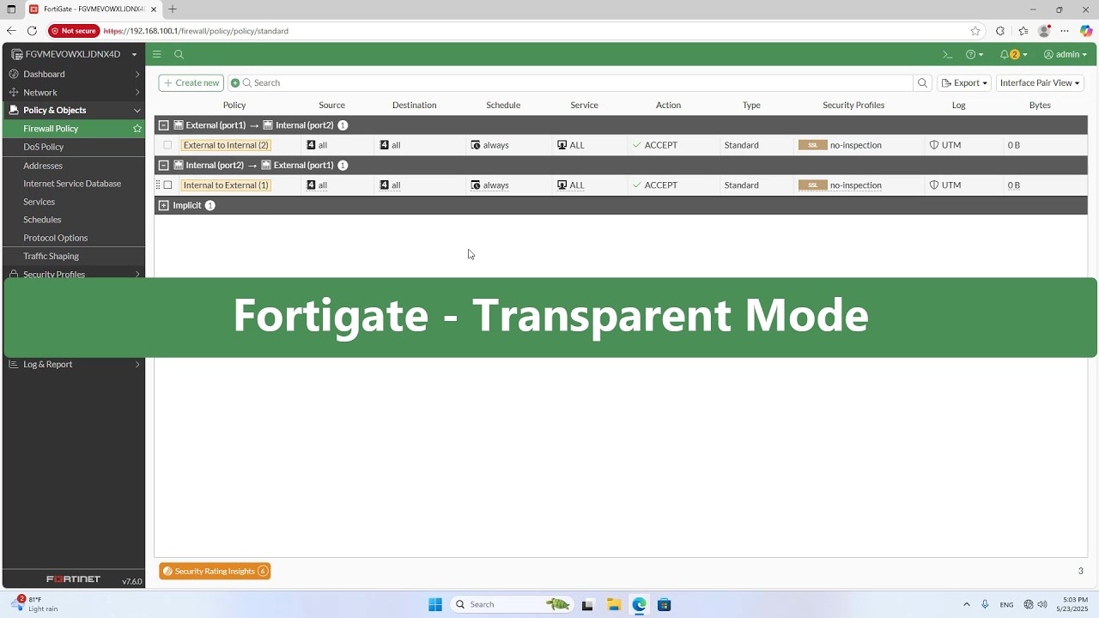Click the SSL badge in Internal to External row
This screenshot has width=1099, height=618.
(x=812, y=185)
